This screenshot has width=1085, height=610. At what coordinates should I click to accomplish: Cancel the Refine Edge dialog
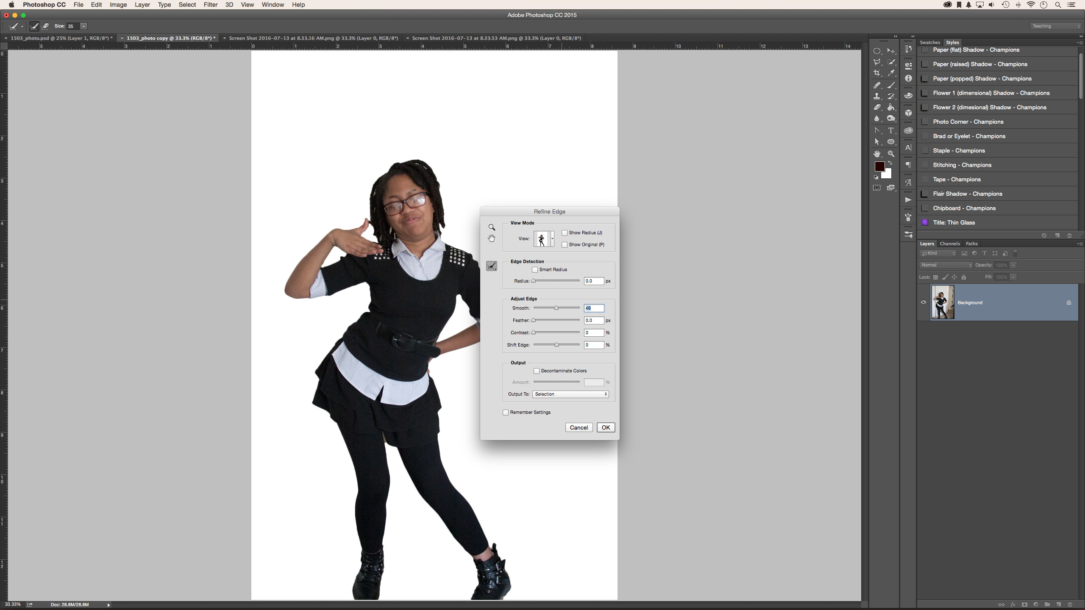579,427
